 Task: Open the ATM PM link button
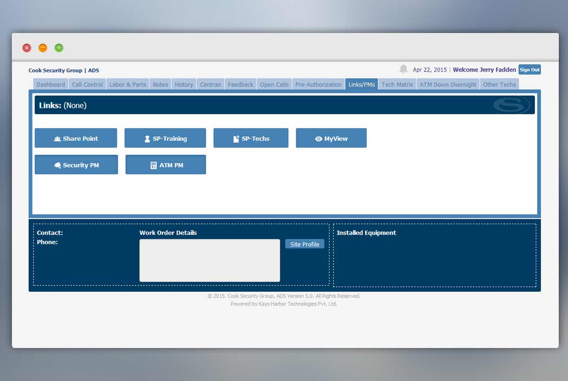tap(166, 165)
